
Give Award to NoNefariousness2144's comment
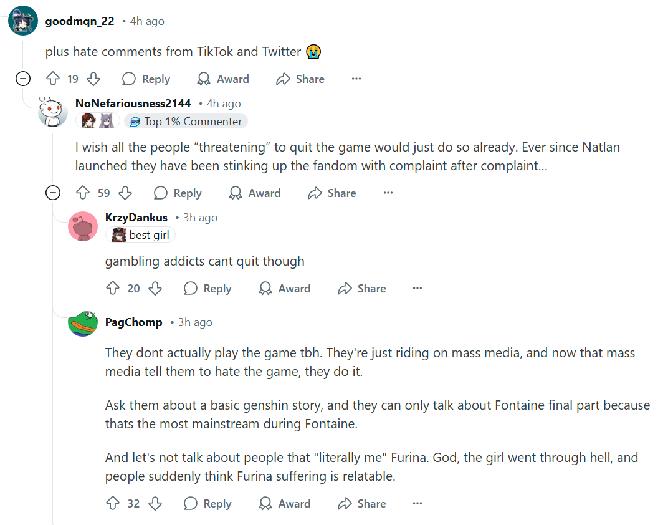coord(255,193)
